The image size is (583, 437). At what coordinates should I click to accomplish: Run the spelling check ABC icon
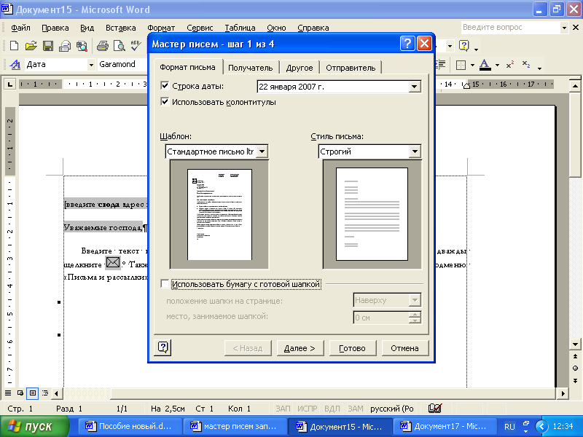[136, 46]
